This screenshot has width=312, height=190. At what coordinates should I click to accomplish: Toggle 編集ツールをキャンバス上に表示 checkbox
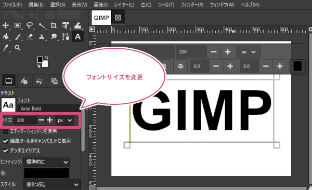click(x=5, y=141)
